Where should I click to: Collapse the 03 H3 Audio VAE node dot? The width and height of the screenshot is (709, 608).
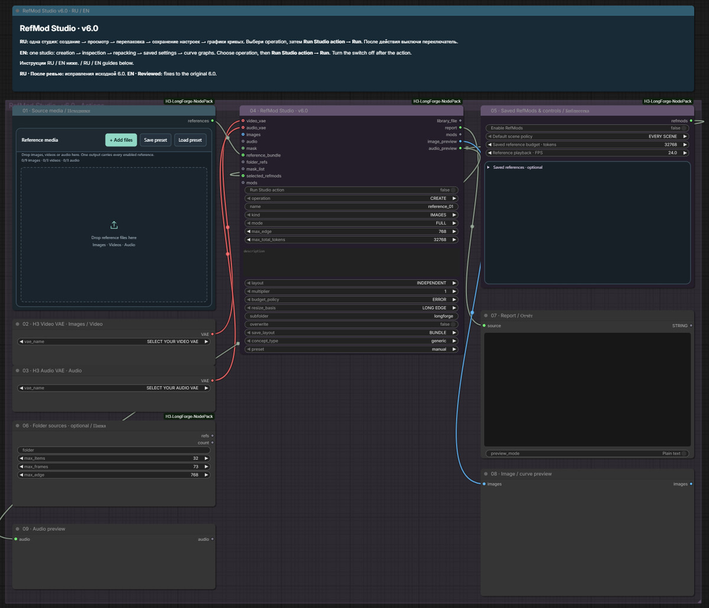pyautogui.click(x=18, y=370)
